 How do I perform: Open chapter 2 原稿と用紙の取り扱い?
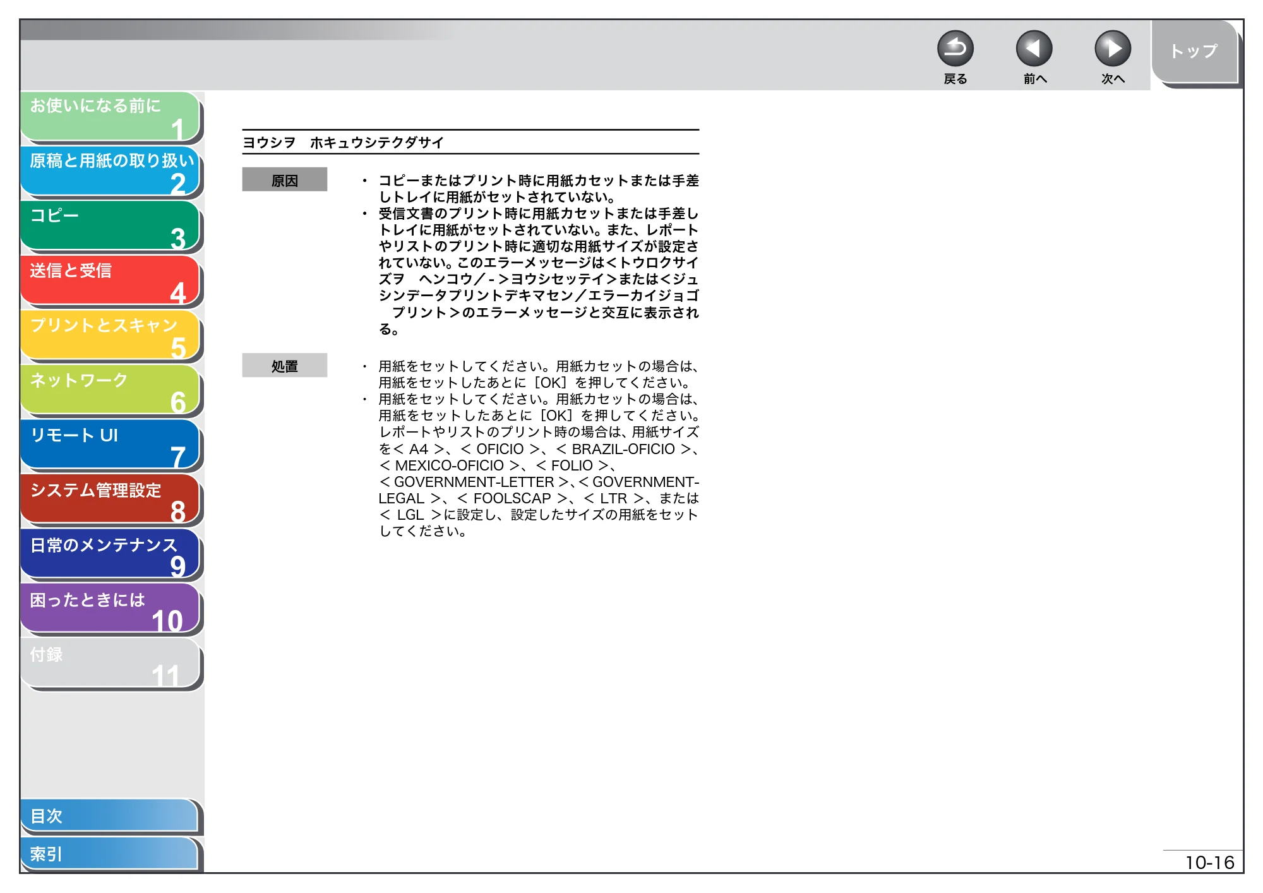[x=111, y=171]
